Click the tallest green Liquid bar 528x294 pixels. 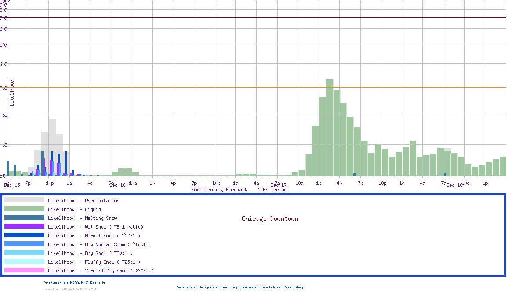(329, 127)
